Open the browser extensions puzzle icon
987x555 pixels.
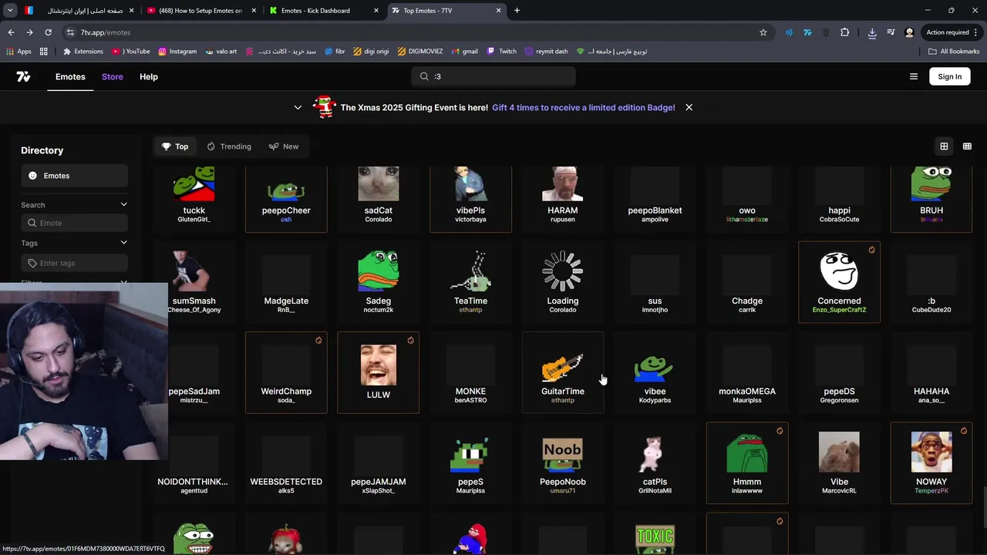pos(844,32)
